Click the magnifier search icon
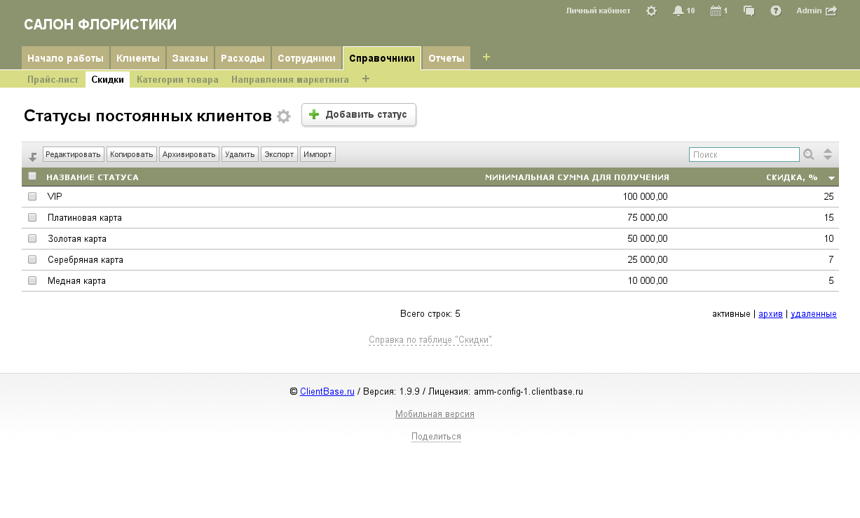Screen dimensions: 860x518 [809, 154]
